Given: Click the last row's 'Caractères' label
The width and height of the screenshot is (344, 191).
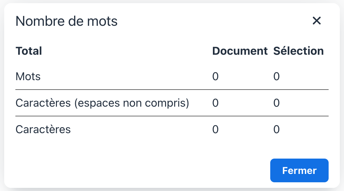Looking at the screenshot, I should (x=43, y=129).
